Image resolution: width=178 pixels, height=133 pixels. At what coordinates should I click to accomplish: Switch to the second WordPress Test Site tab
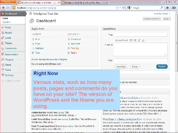tap(83, 2)
